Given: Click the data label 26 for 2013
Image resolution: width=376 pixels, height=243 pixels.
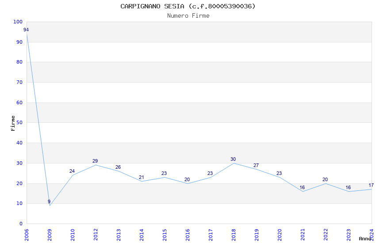Looking at the screenshot, I should click(x=118, y=167).
